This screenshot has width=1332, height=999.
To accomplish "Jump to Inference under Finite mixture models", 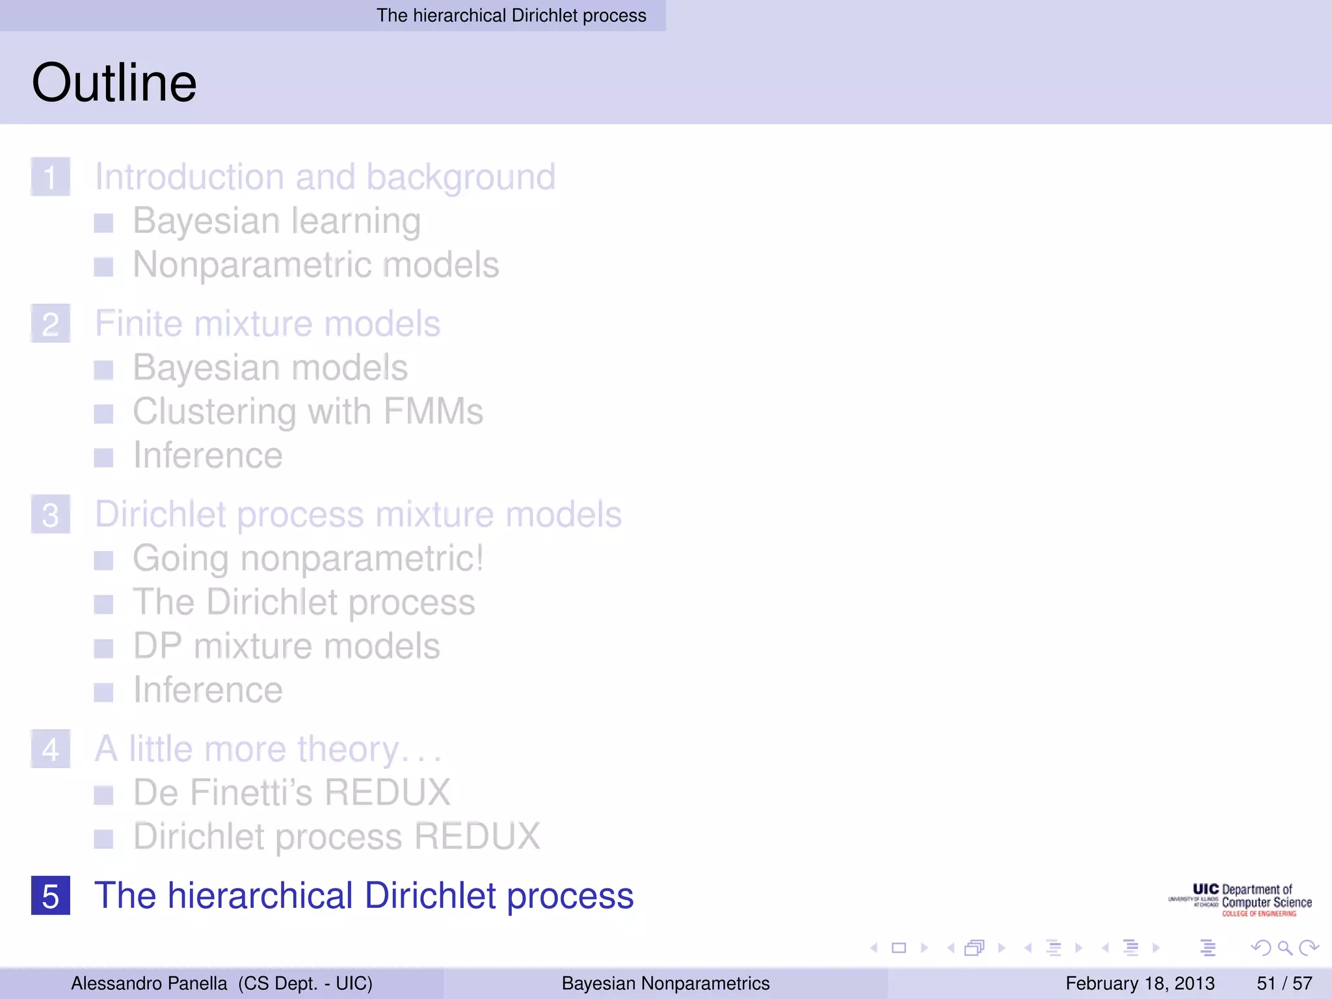I will tap(208, 455).
